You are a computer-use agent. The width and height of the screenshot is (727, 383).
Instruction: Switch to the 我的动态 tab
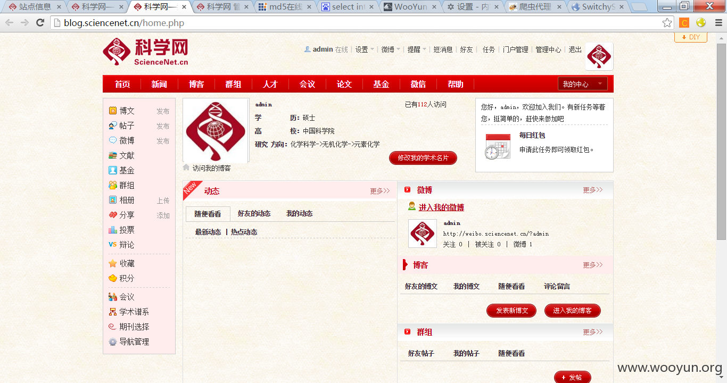pos(299,214)
